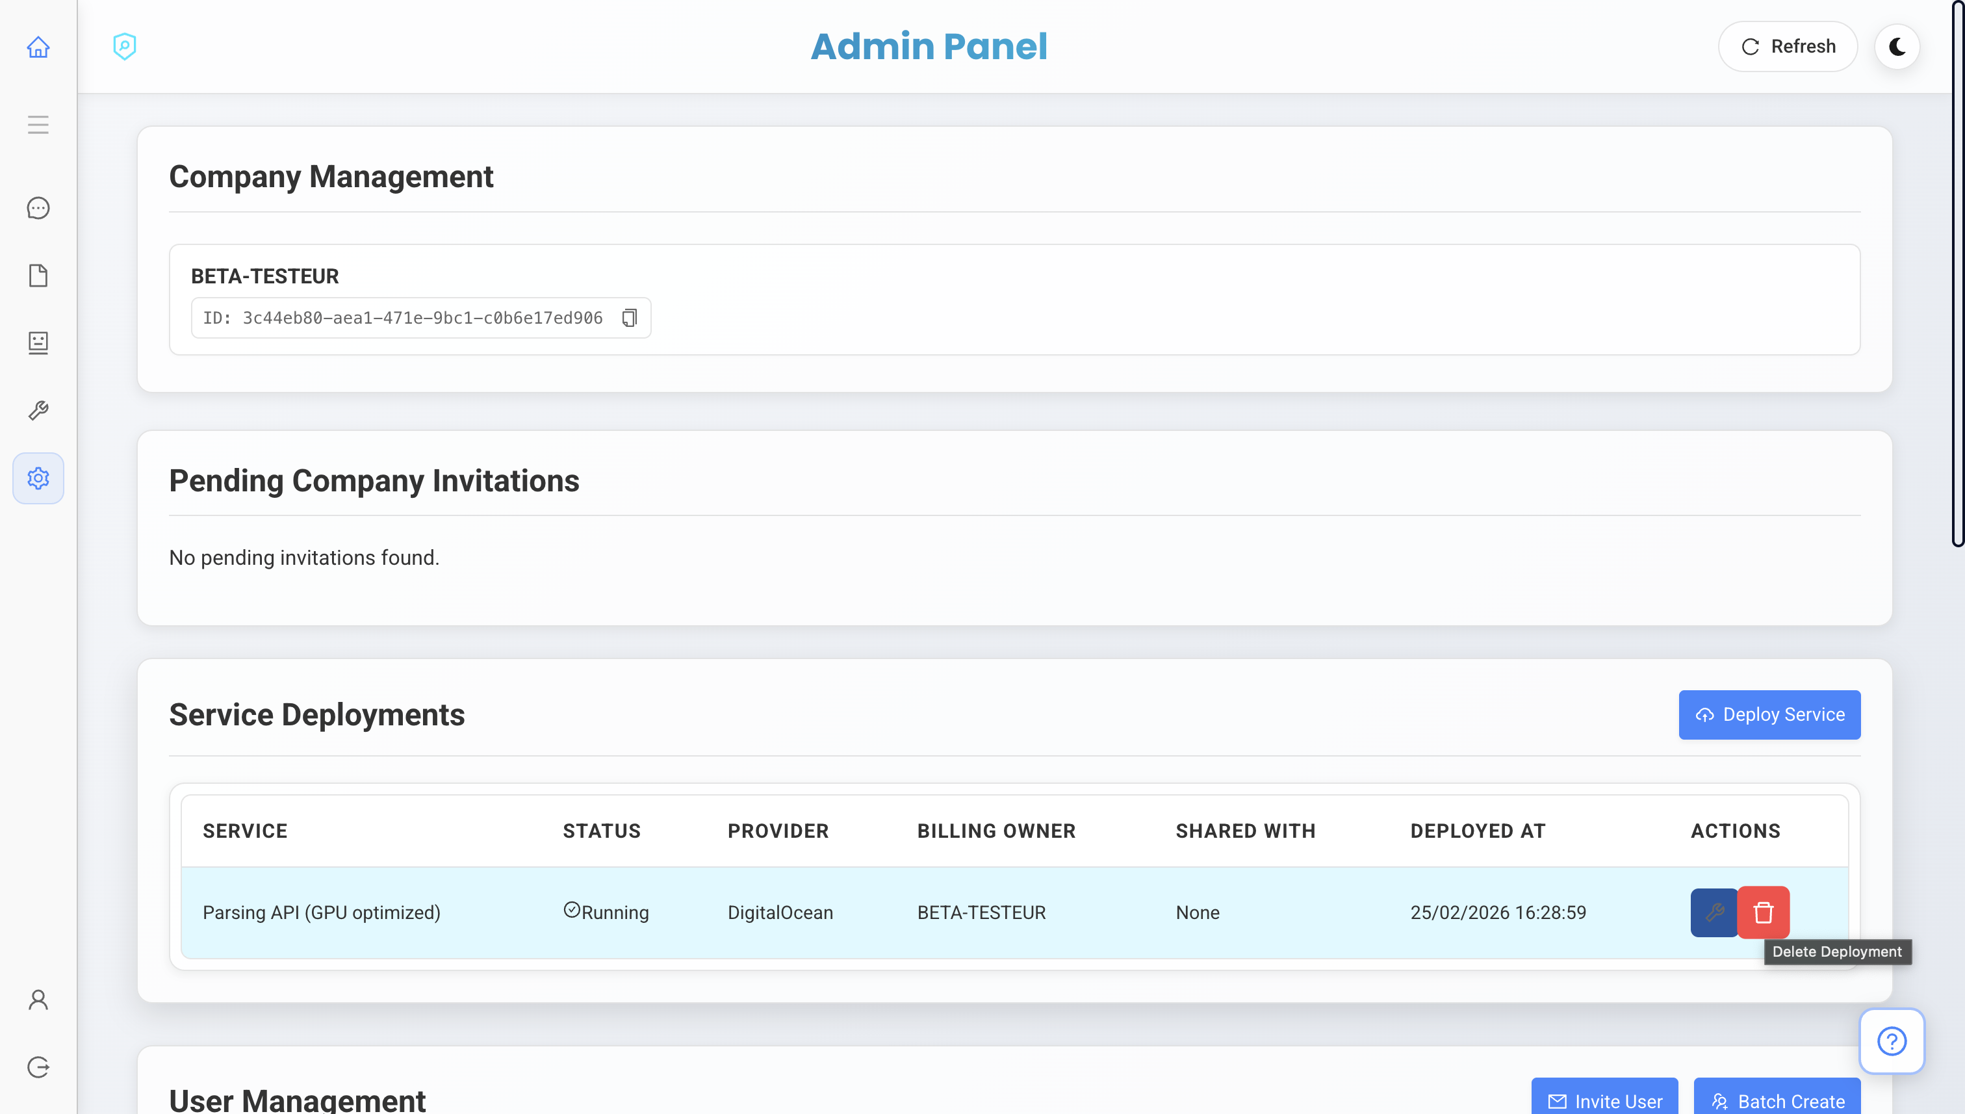Copy the BETA-TESTEUR company ID

[630, 318]
